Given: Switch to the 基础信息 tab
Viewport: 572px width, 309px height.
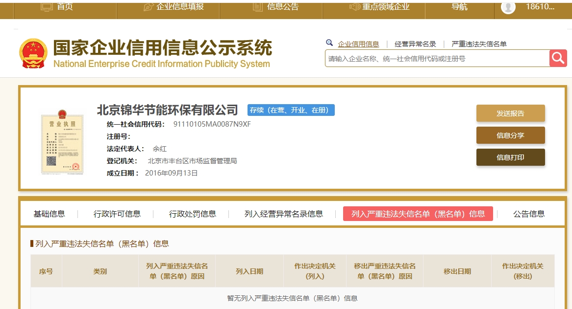Looking at the screenshot, I should 49,214.
